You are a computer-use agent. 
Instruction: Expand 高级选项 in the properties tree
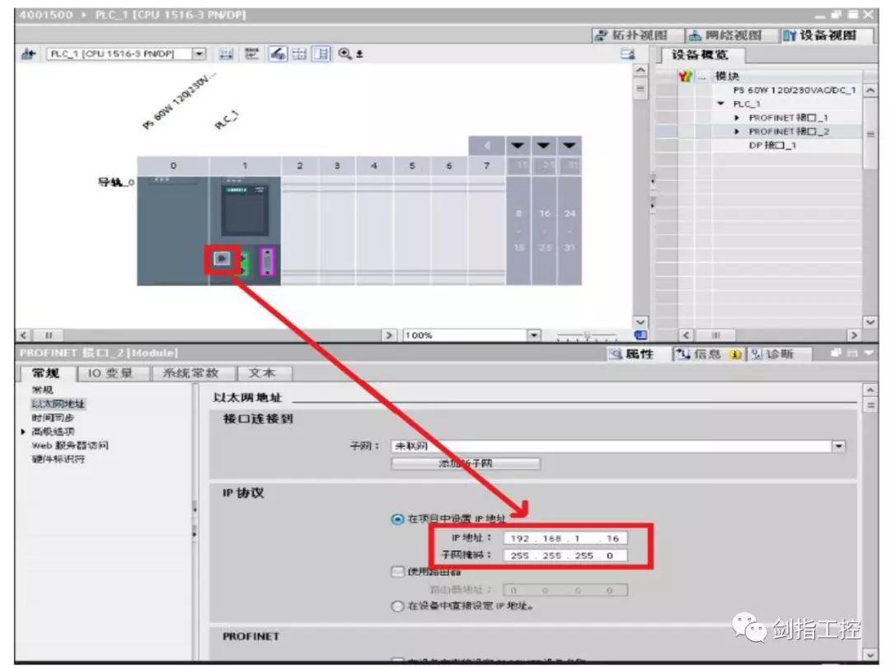23,431
